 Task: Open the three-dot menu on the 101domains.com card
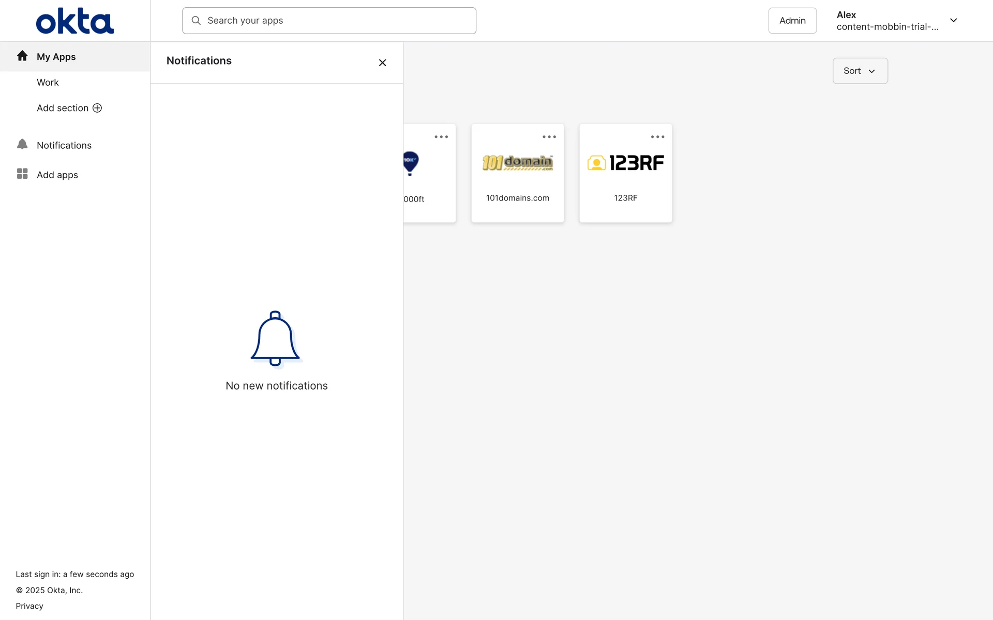549,137
